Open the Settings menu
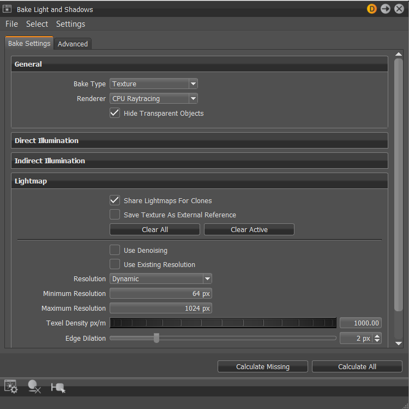 (x=71, y=24)
